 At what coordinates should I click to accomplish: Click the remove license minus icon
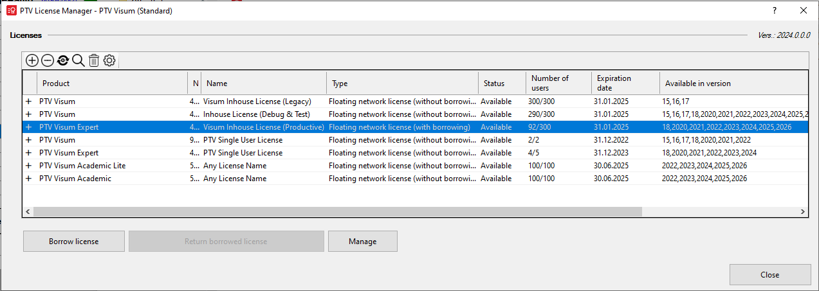(47, 60)
